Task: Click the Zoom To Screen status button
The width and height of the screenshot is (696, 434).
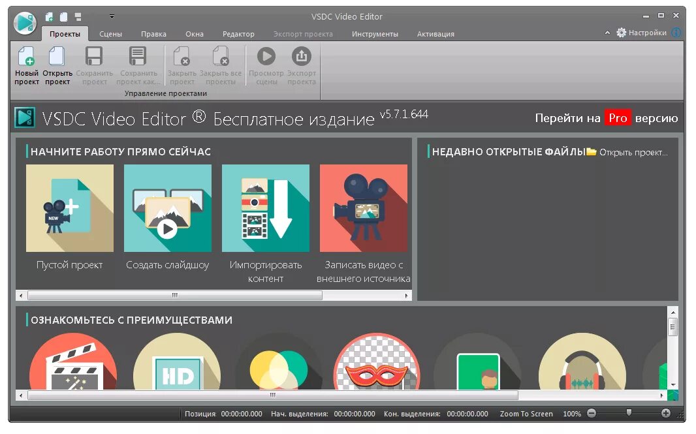Action: pos(526,414)
